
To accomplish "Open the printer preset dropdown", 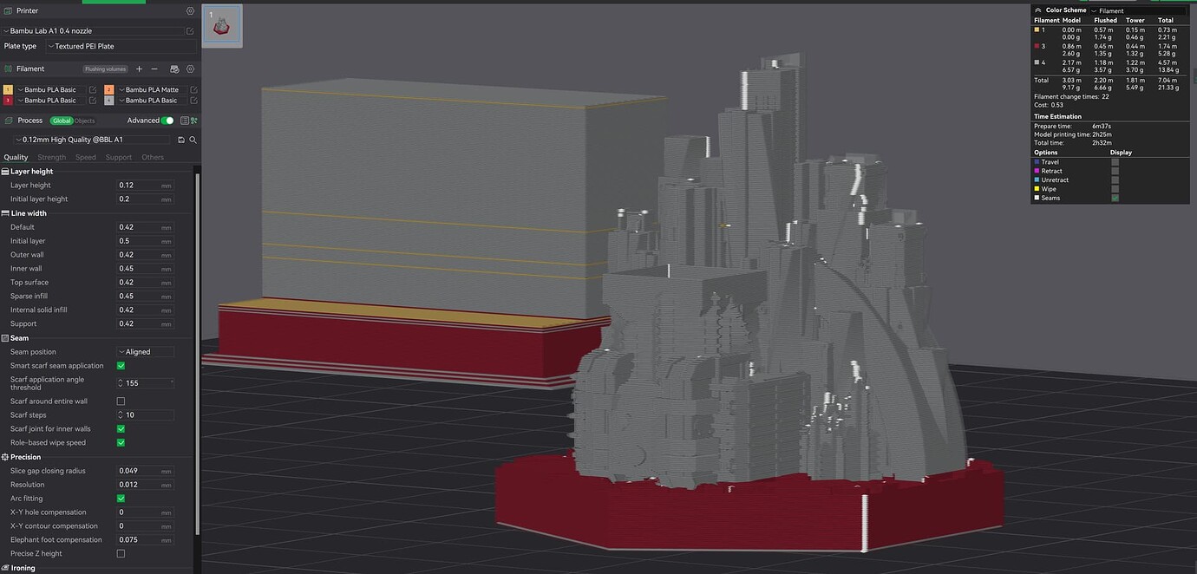I will (94, 31).
